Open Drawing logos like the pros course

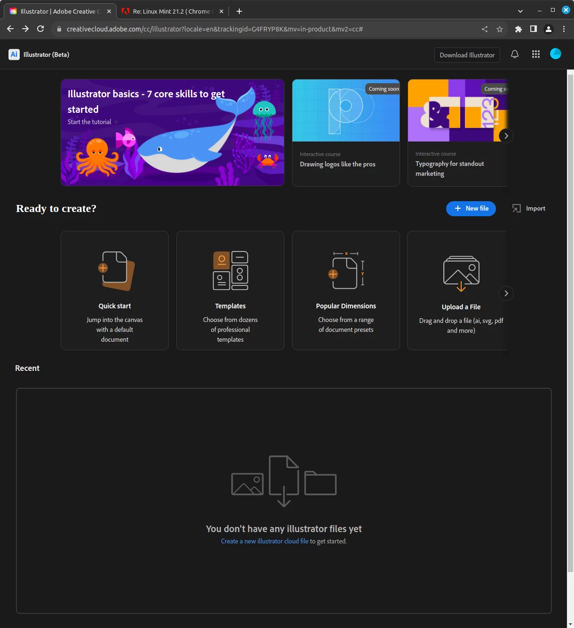pos(346,133)
